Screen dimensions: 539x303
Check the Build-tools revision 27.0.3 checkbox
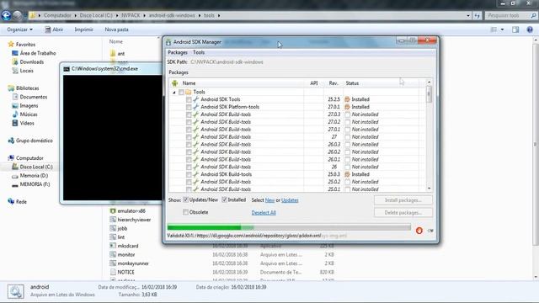(x=189, y=114)
